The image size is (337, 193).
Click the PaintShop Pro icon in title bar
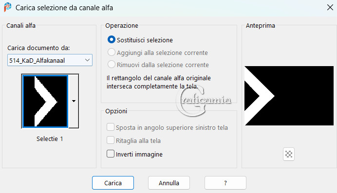click(x=7, y=7)
